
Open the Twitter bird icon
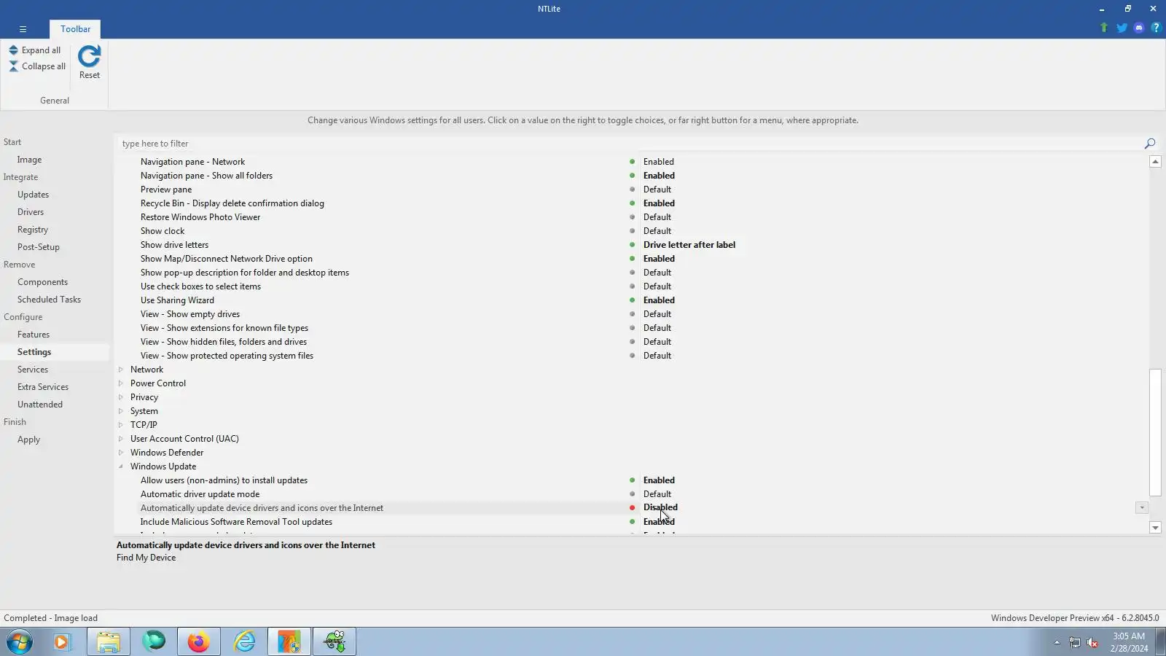click(x=1122, y=28)
